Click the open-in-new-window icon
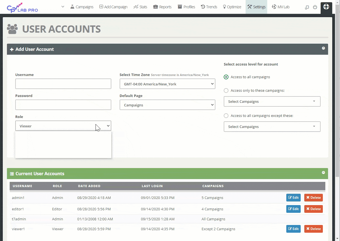 [307, 7]
